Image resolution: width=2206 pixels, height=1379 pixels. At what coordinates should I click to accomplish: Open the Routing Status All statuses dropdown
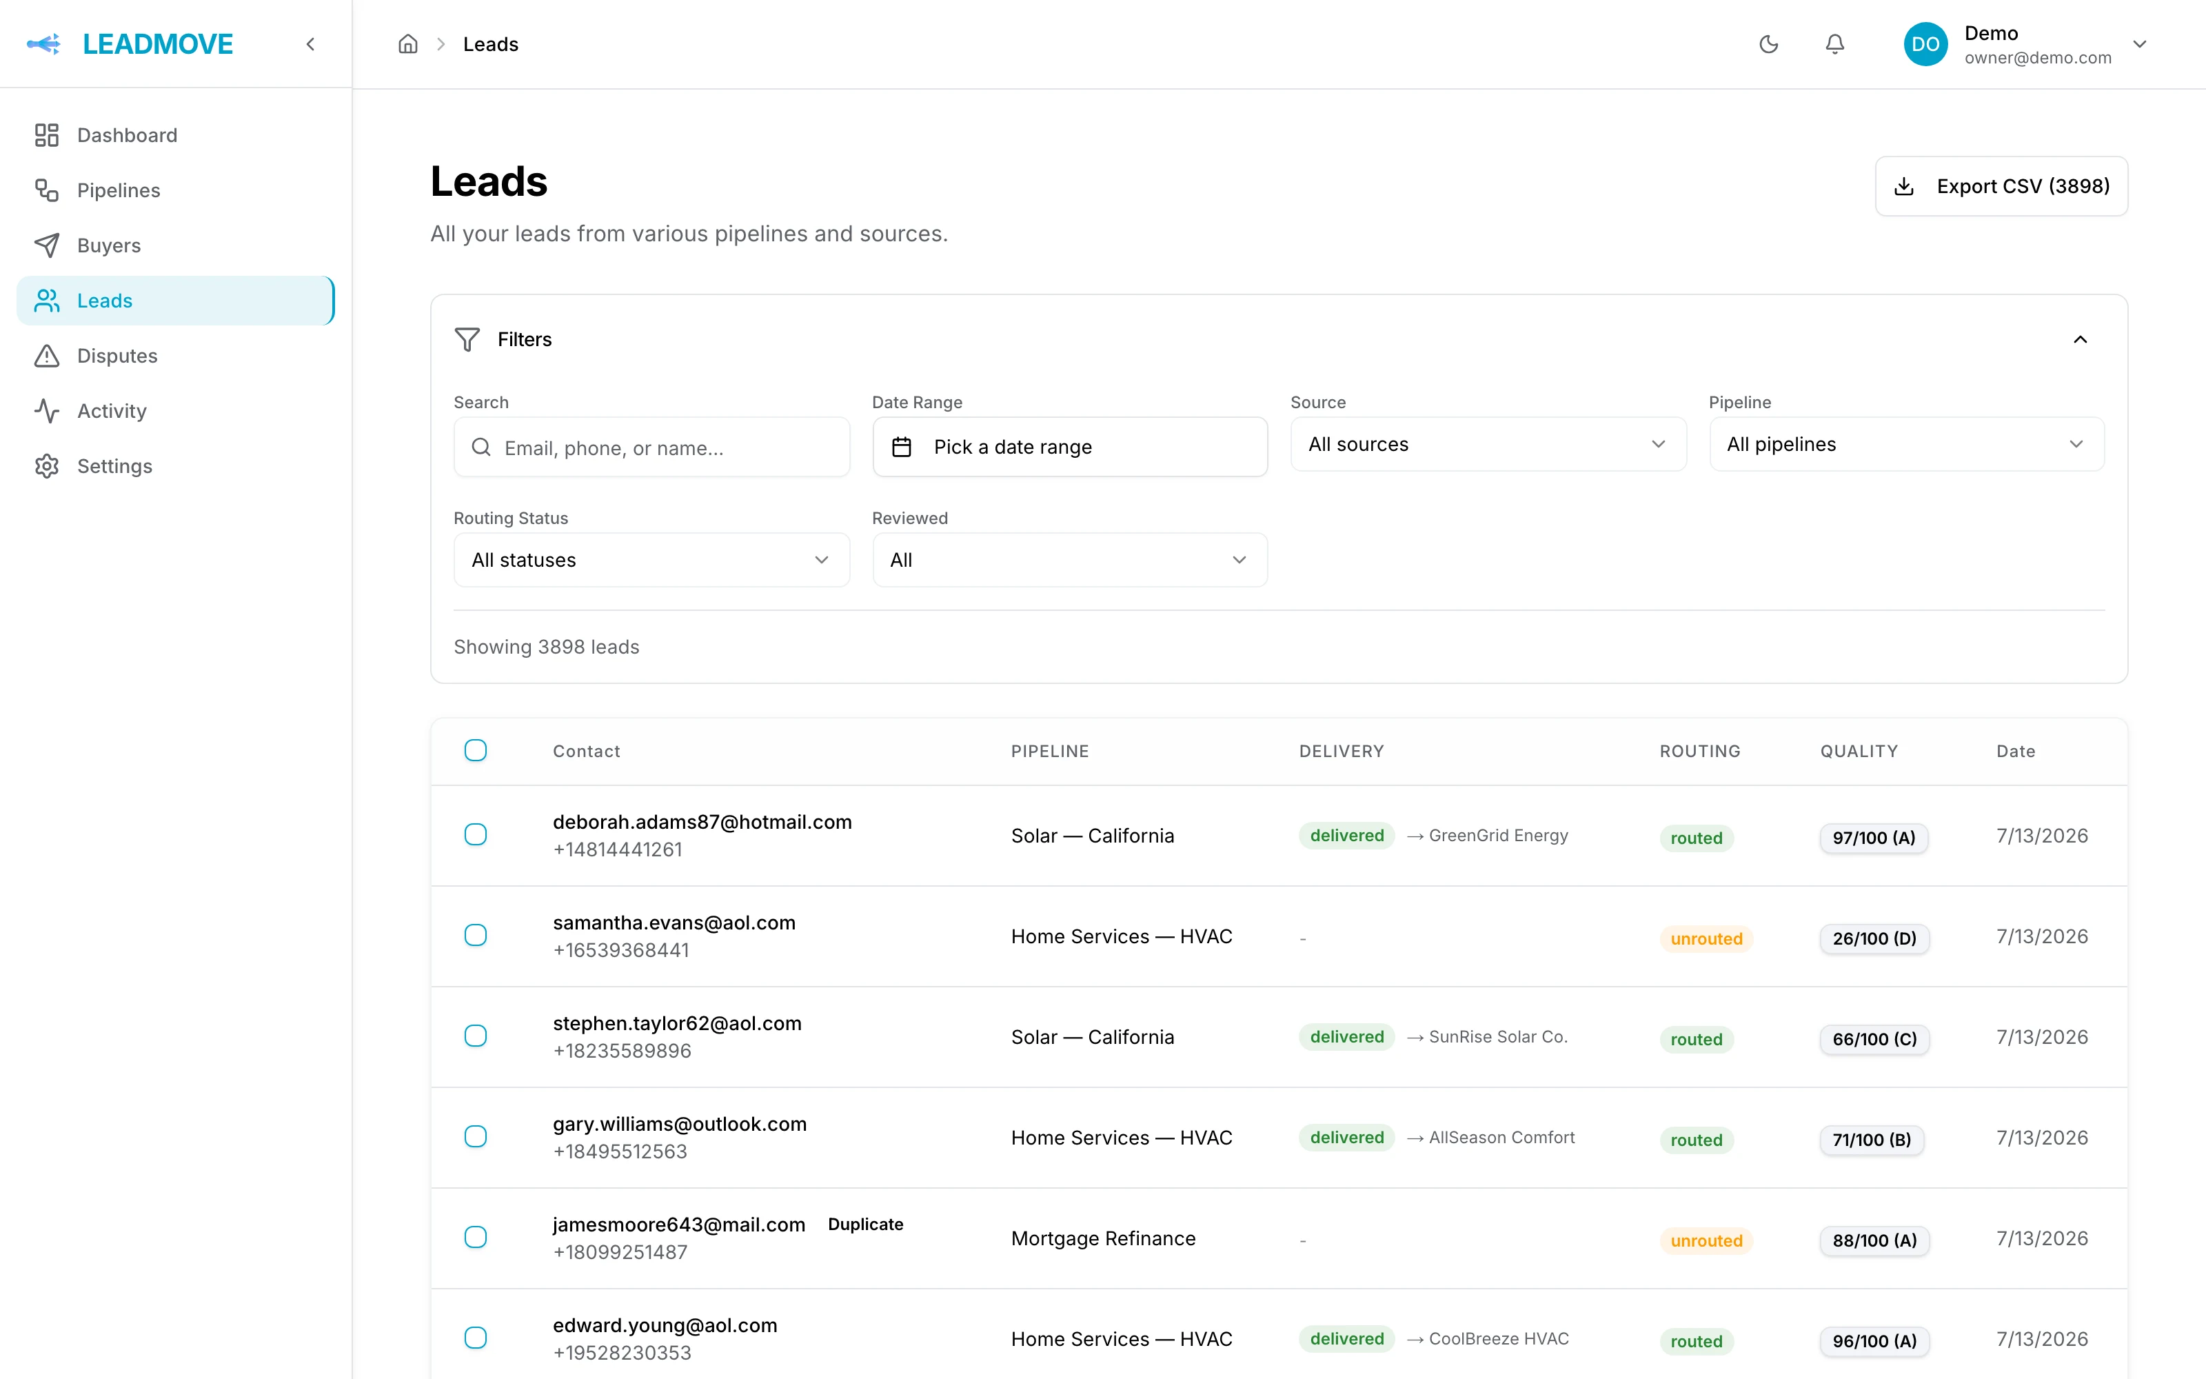651,560
